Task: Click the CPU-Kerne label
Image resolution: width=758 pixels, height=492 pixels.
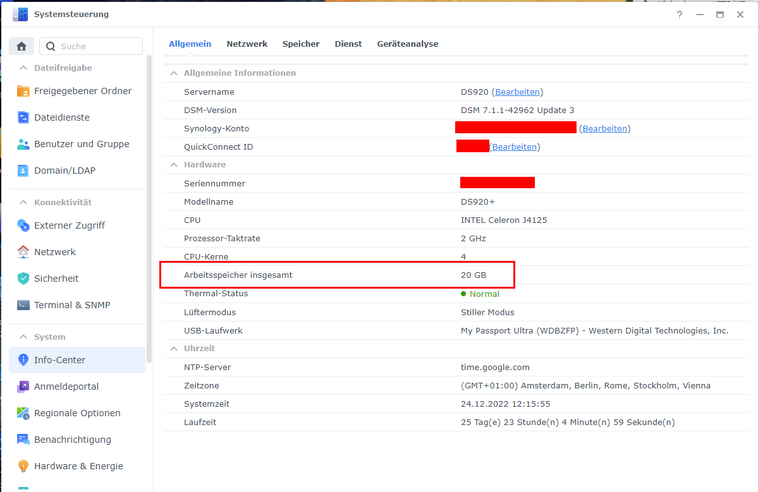Action: [x=206, y=257]
